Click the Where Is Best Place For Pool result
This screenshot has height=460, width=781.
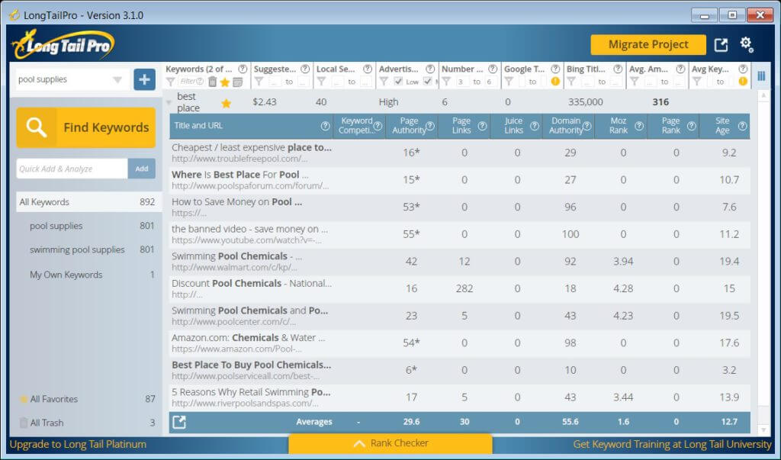[240, 175]
